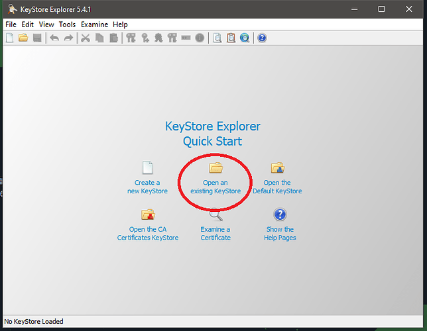Click the Undo arrow in toolbar

(54, 38)
